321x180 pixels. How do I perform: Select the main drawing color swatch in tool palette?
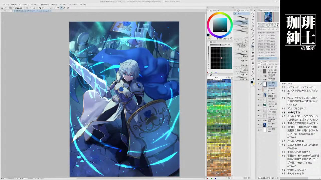pos(252,82)
